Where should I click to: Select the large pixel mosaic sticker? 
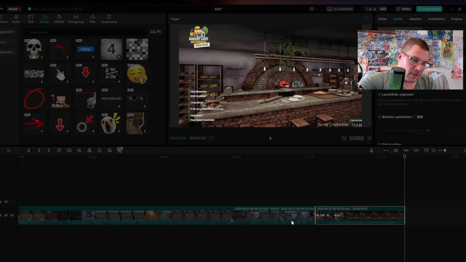[137, 49]
